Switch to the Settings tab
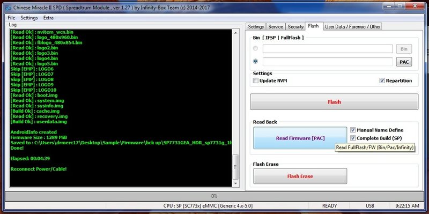Screen dimensions: 429x214 (256, 26)
